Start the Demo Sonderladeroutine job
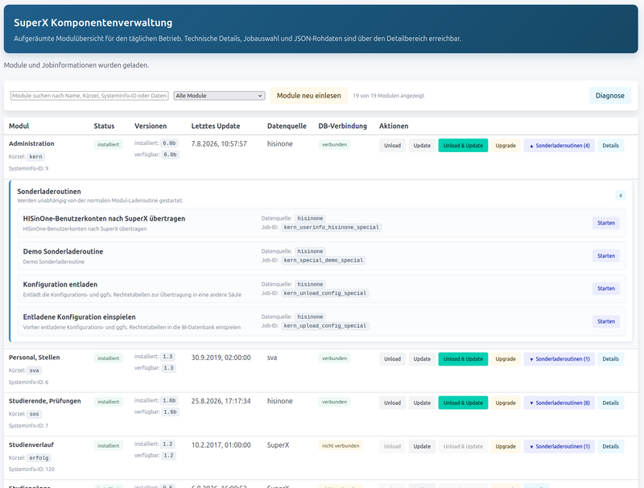This screenshot has width=644, height=488. tap(606, 256)
